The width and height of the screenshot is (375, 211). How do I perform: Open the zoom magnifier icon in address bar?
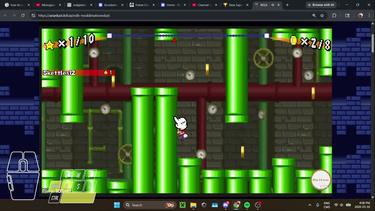pos(314,16)
